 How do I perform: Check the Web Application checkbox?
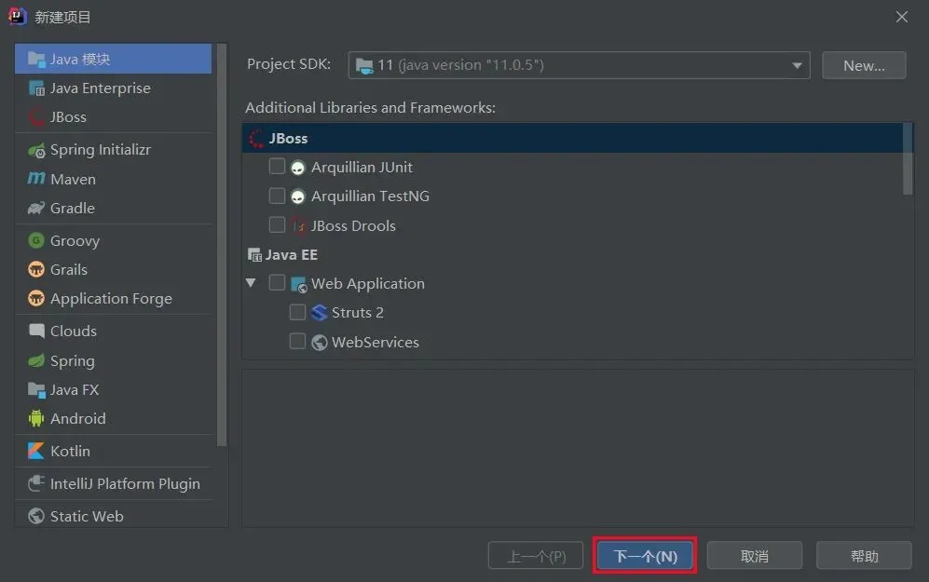click(277, 282)
